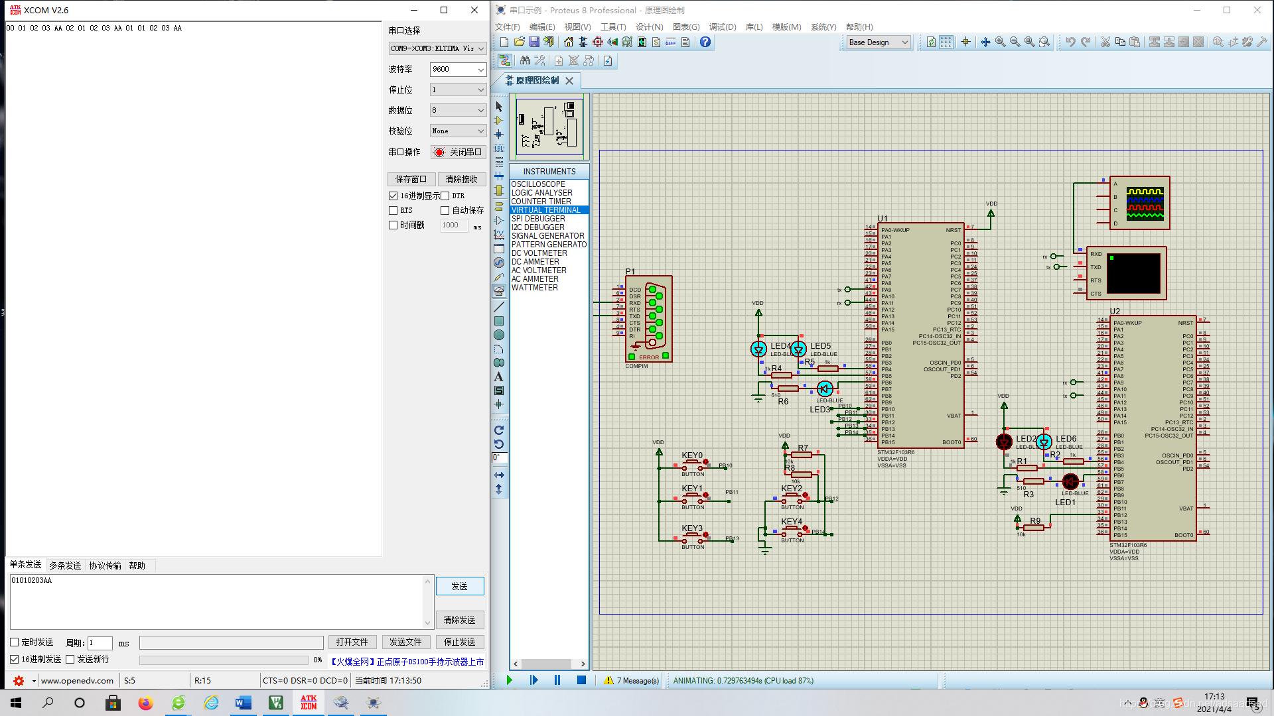Screen dimensions: 1274x716
Task: Select OSCILLOSCOPE in instruments list
Action: 538,184
